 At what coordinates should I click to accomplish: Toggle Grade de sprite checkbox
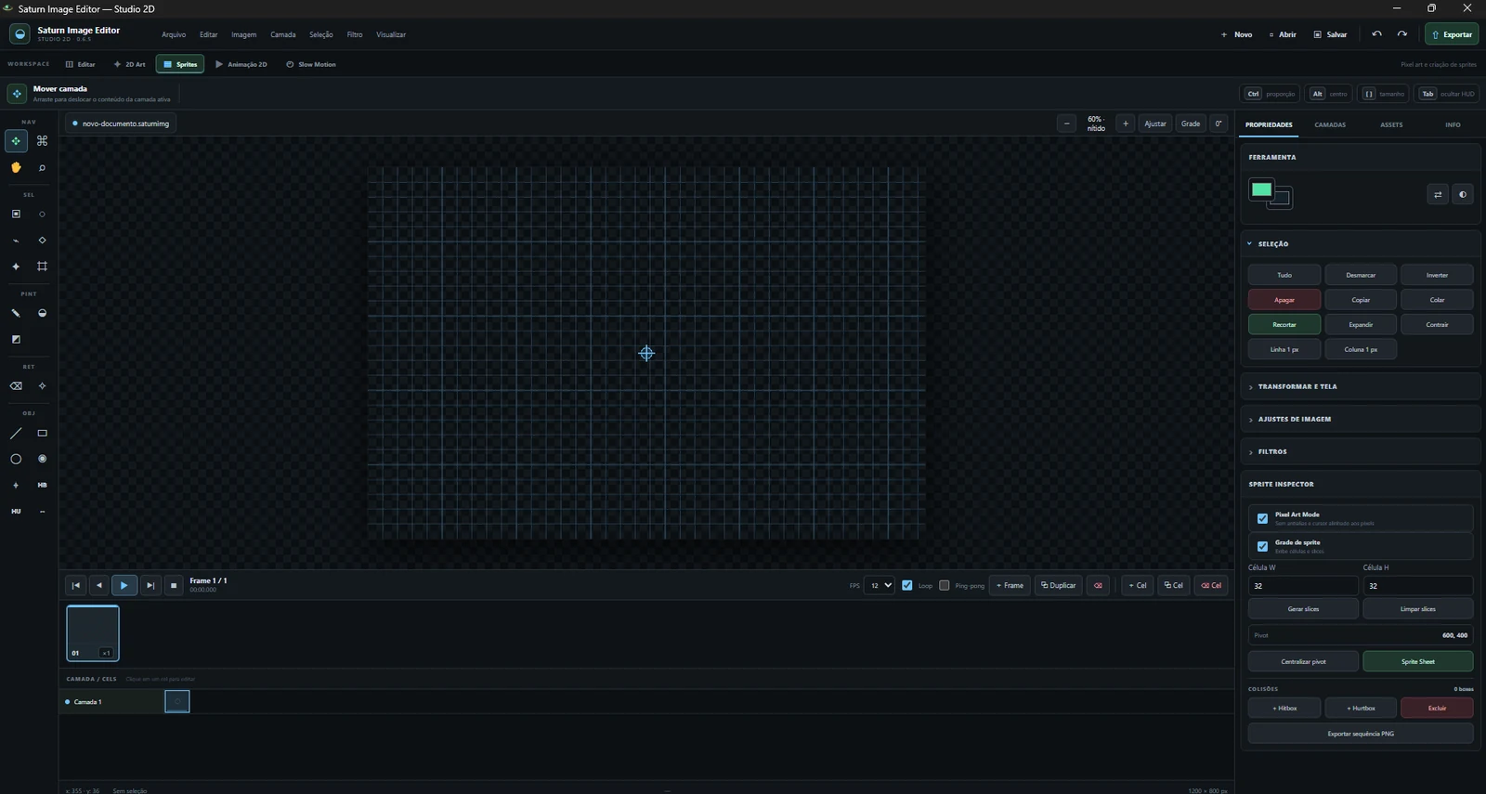click(x=1262, y=546)
